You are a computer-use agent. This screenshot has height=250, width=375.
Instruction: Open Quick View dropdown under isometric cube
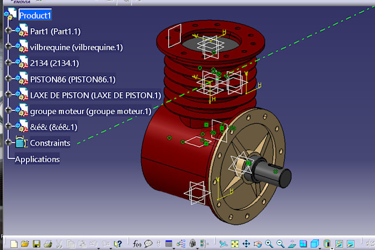click(320, 249)
